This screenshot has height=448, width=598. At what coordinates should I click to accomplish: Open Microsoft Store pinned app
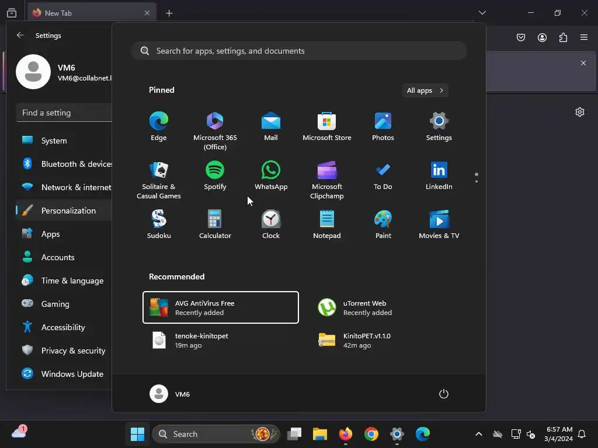click(x=327, y=127)
